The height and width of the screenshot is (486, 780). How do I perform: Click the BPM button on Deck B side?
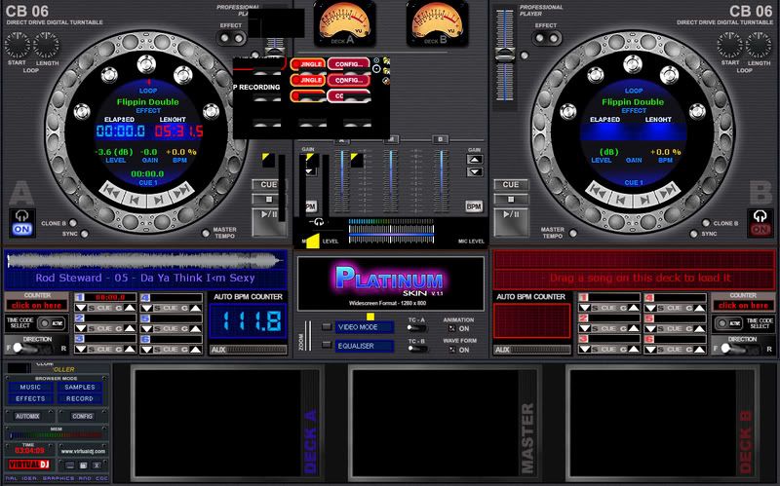tap(474, 206)
